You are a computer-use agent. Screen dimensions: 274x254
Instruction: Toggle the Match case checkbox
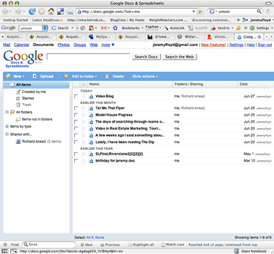pos(163,244)
